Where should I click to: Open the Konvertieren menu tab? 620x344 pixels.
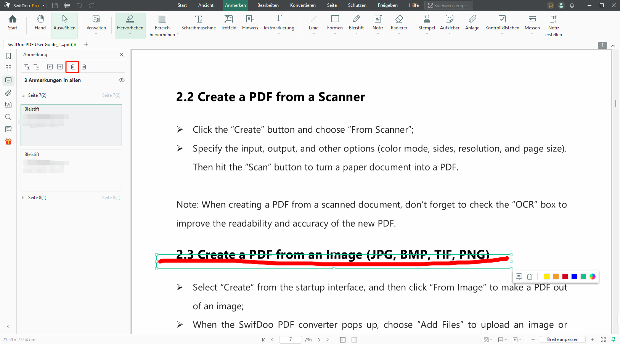[x=303, y=5]
